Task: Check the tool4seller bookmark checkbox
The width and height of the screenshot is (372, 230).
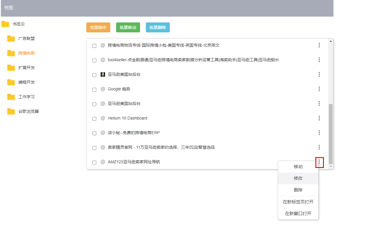Action: tap(94, 60)
